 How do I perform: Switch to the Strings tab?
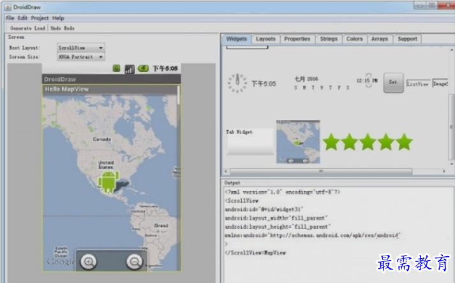click(329, 39)
